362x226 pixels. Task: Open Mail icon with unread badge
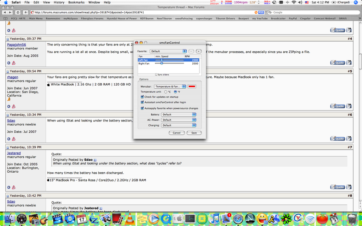(x=226, y=219)
